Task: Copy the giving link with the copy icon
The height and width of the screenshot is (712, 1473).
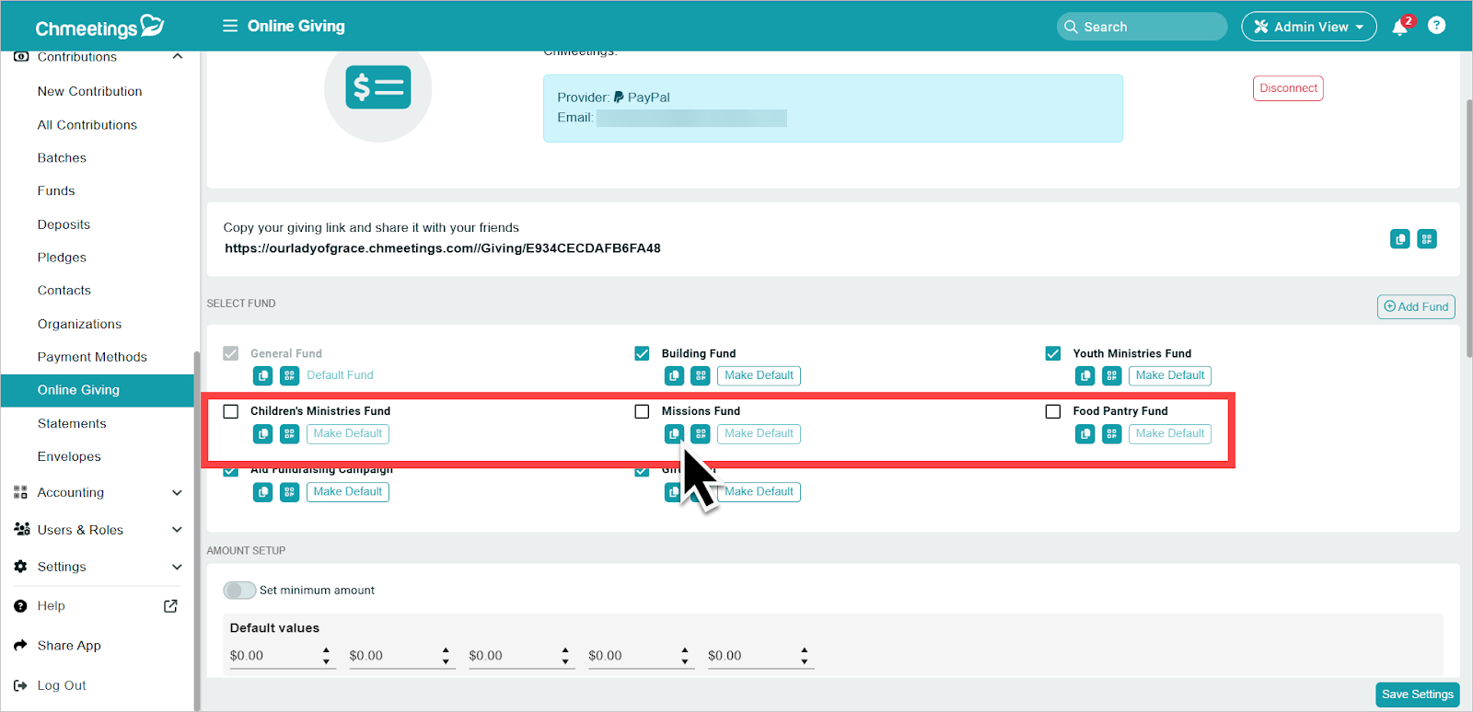Action: click(1399, 239)
